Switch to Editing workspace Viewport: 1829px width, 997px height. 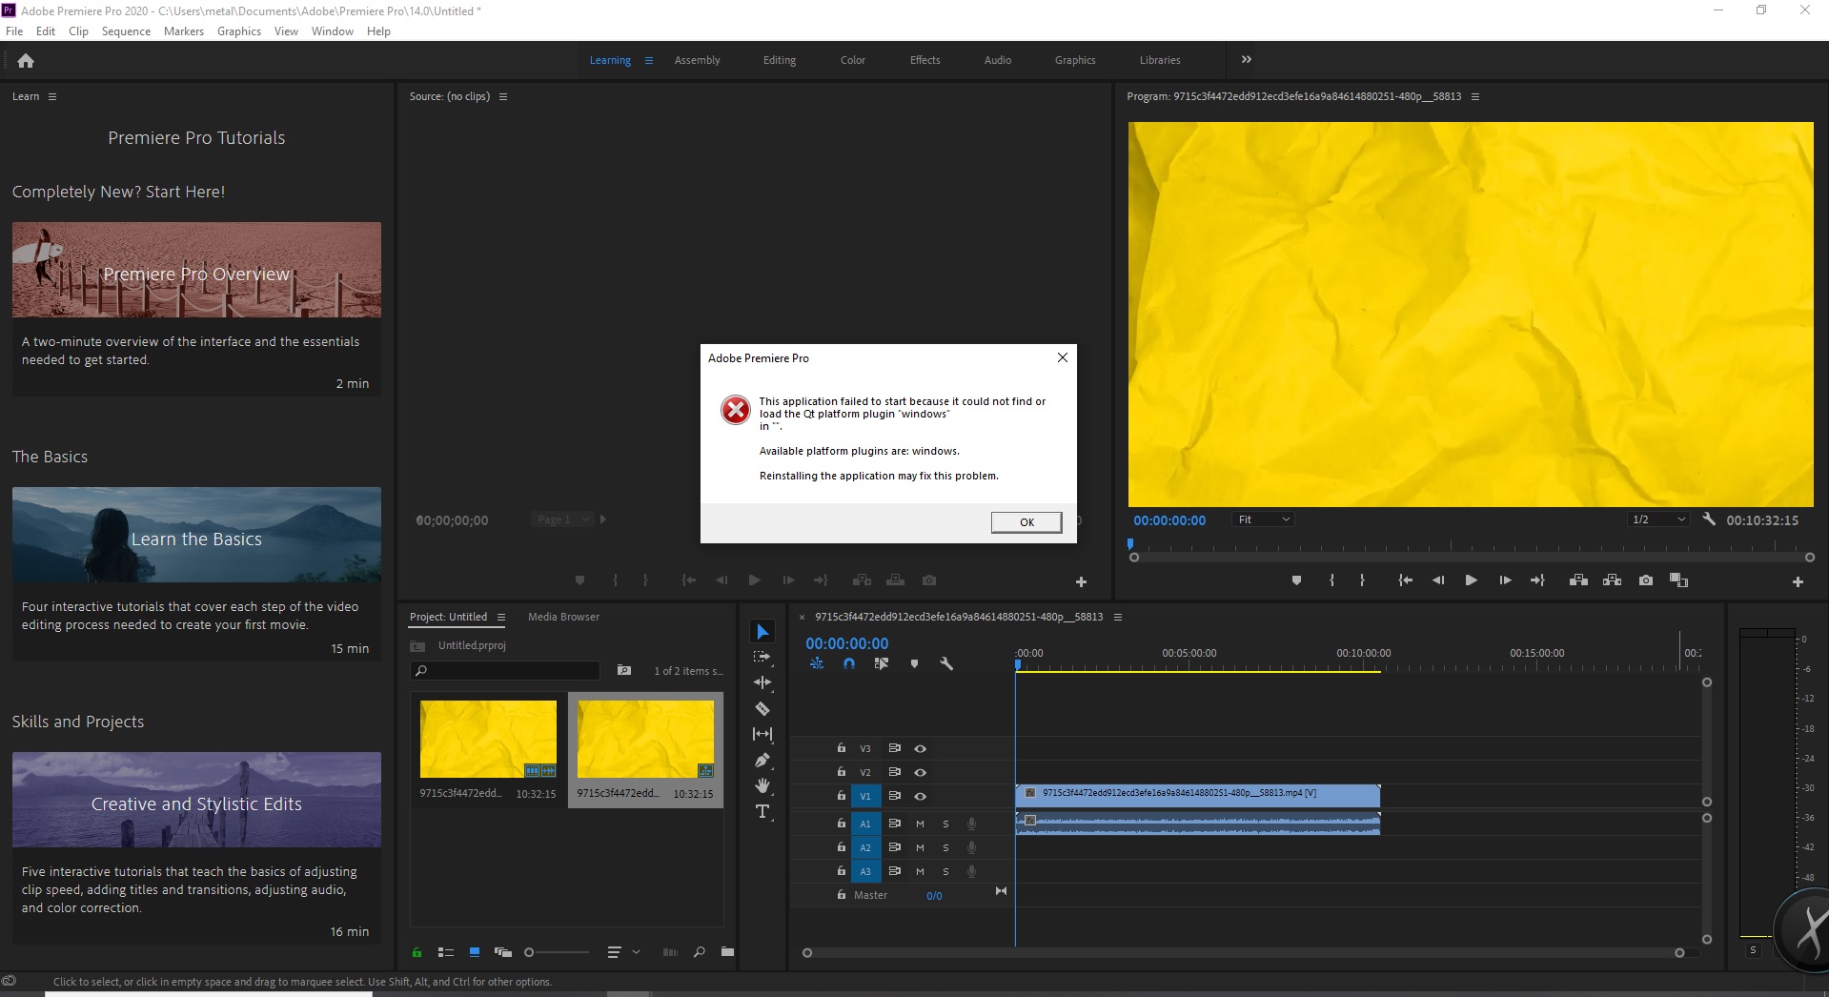point(780,60)
